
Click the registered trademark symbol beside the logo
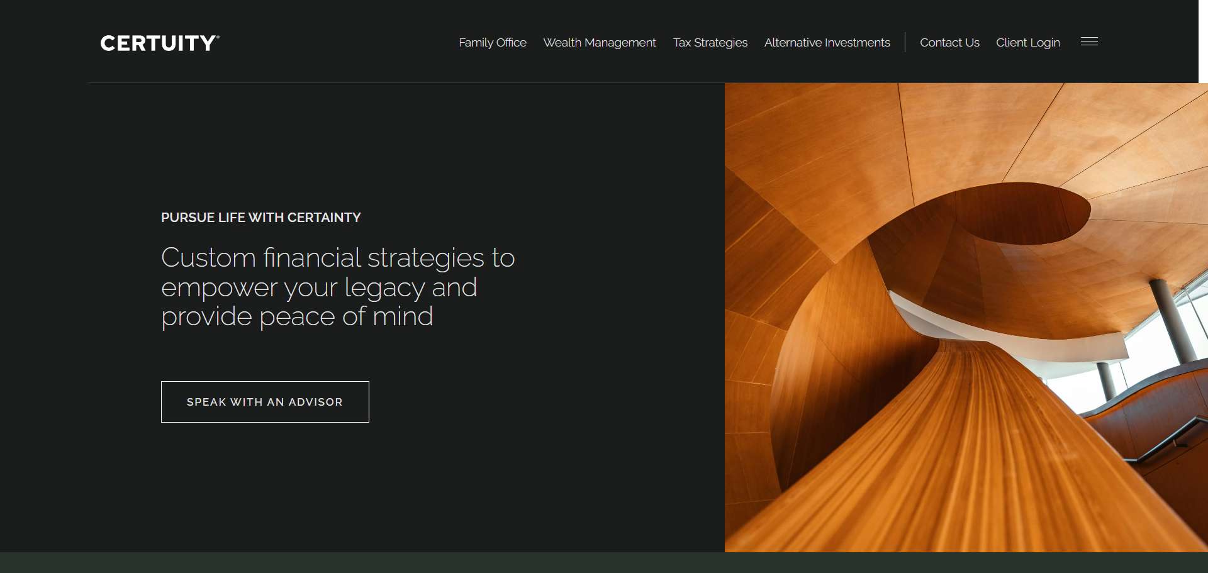[218, 36]
